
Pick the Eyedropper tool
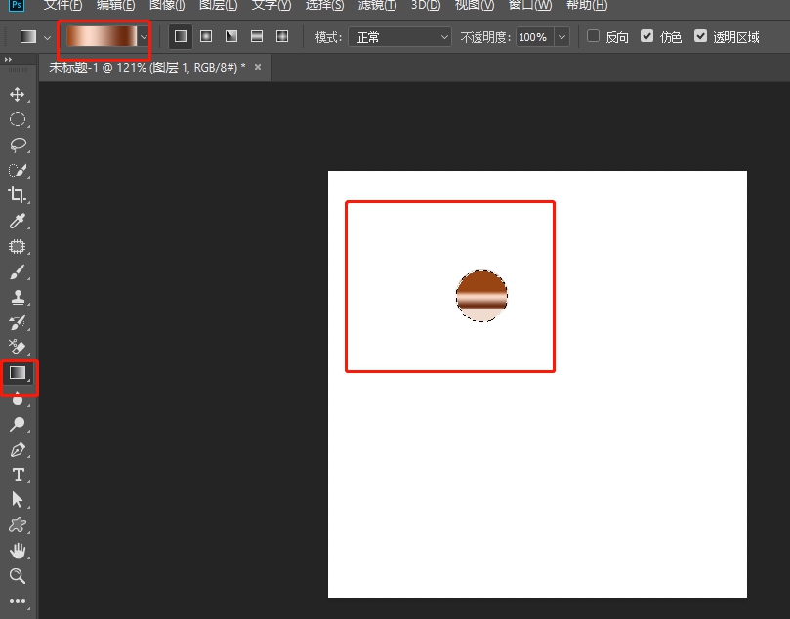(x=18, y=221)
